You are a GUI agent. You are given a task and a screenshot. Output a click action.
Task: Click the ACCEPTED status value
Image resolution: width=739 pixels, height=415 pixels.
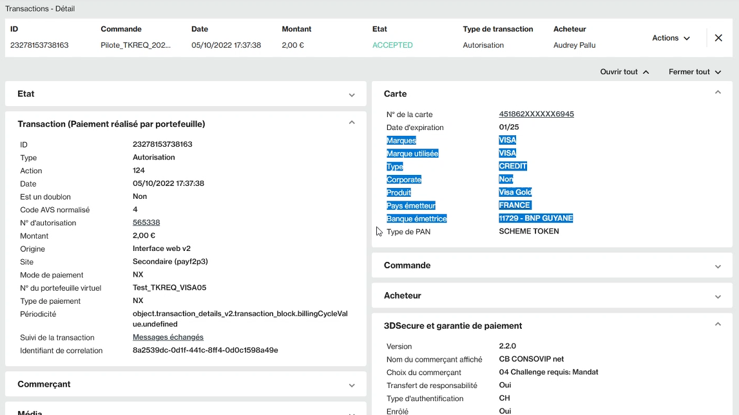[x=392, y=45]
